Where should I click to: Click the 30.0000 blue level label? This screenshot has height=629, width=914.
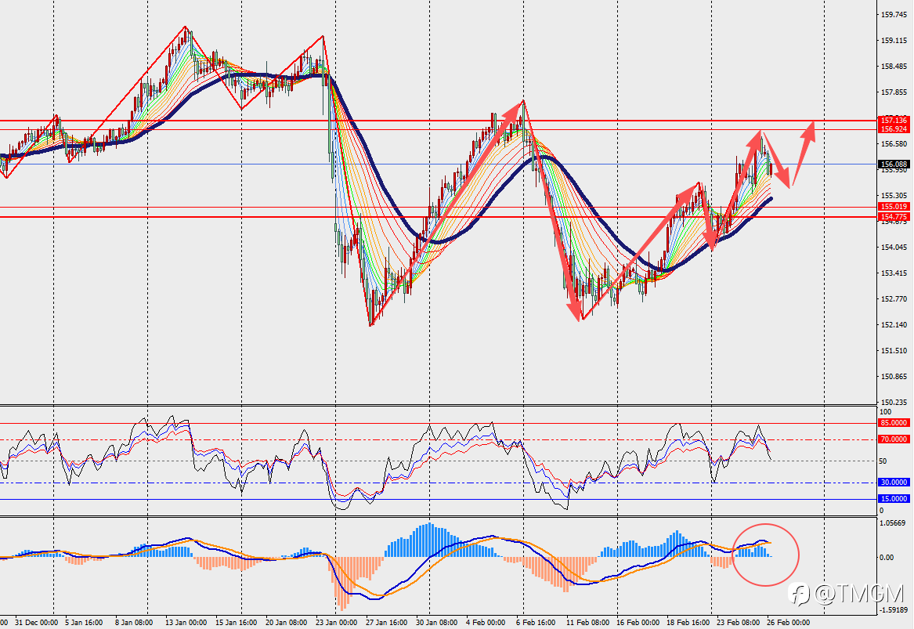point(894,483)
